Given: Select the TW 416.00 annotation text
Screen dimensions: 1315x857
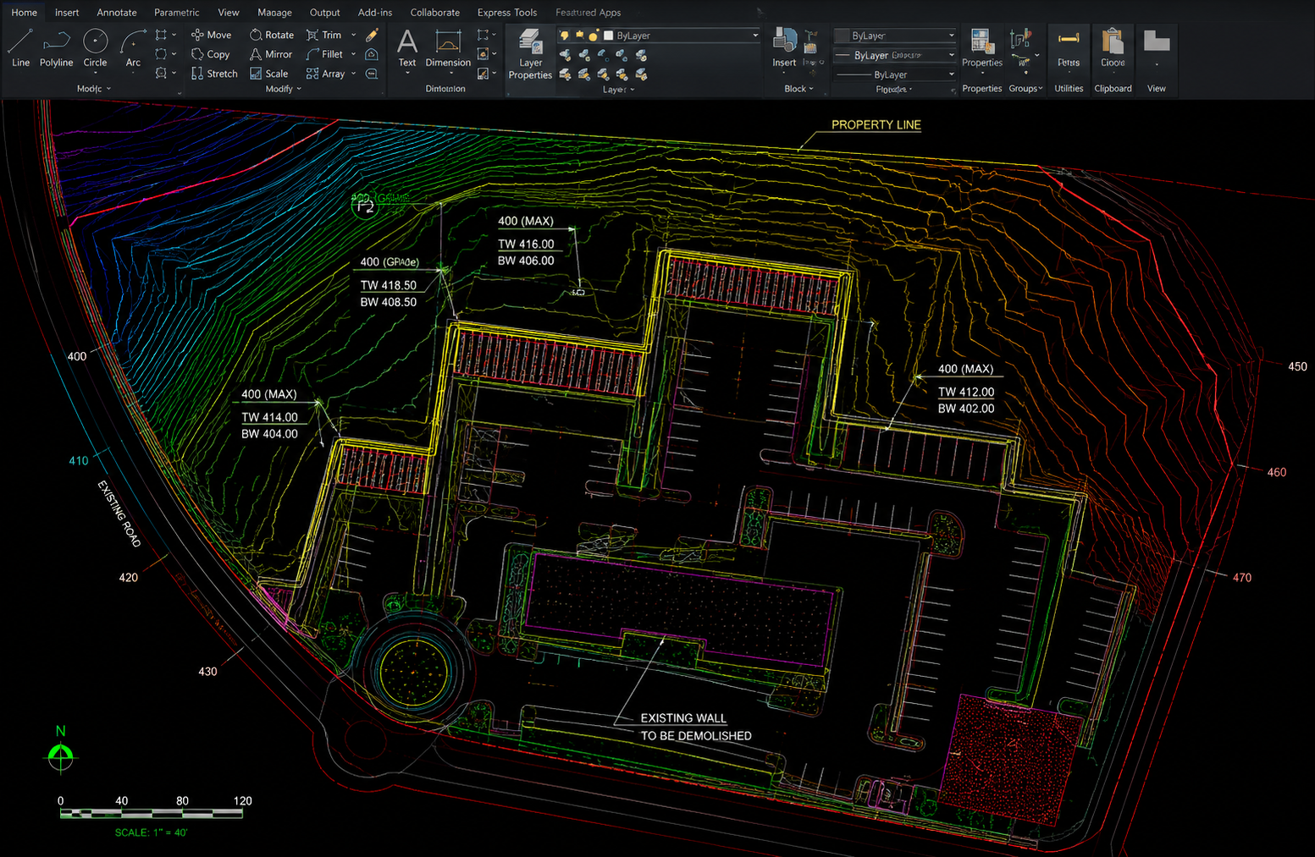Looking at the screenshot, I should (526, 244).
